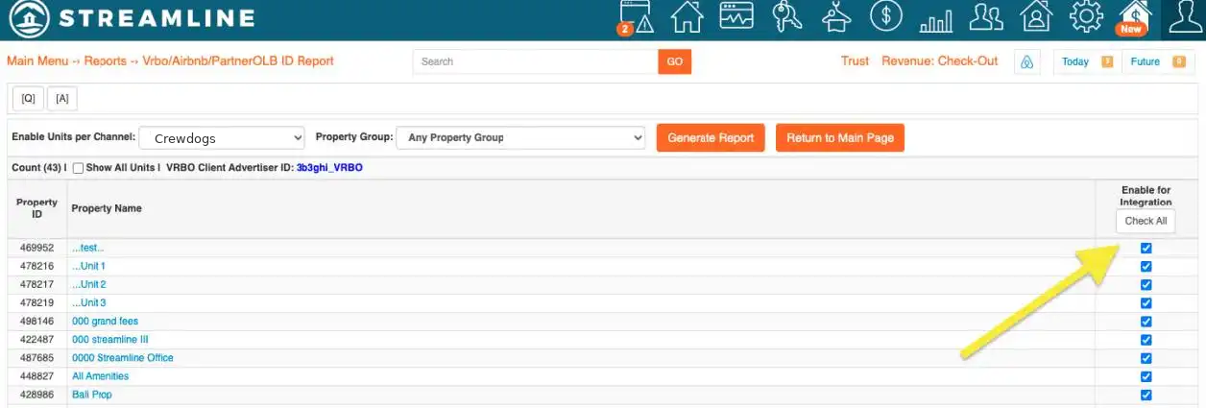Click the Streamline logo
The width and height of the screenshot is (1206, 408).
point(130,18)
